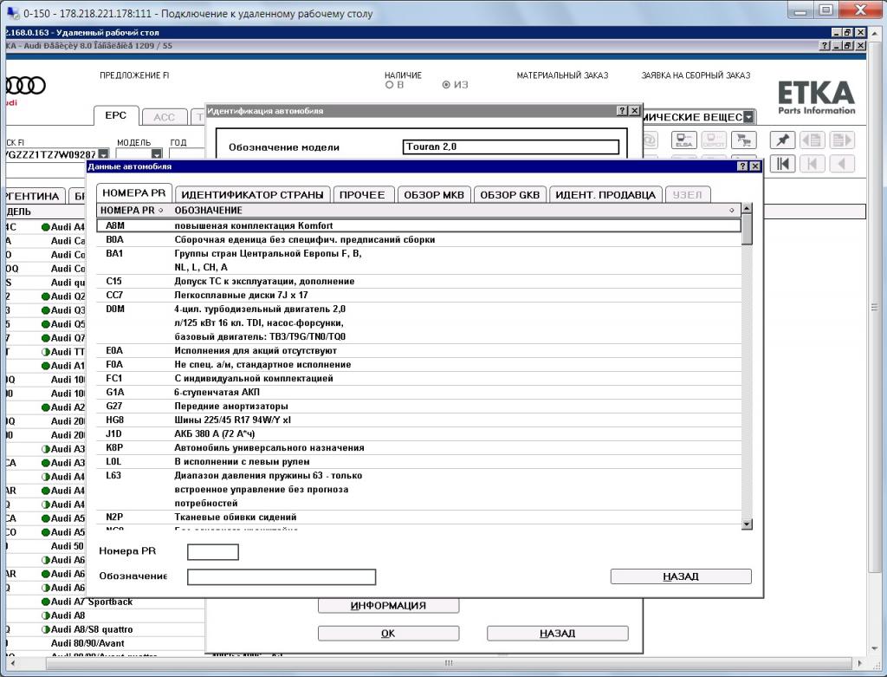Click PR list scrollbar up arrow
The width and height of the screenshot is (887, 677).
747,209
